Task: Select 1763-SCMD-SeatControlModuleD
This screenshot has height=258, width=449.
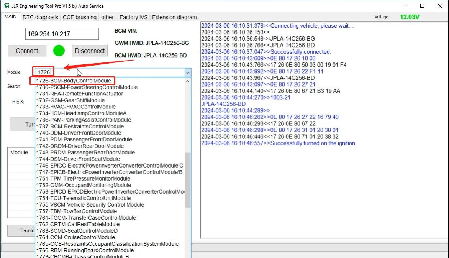Action: pos(110,231)
